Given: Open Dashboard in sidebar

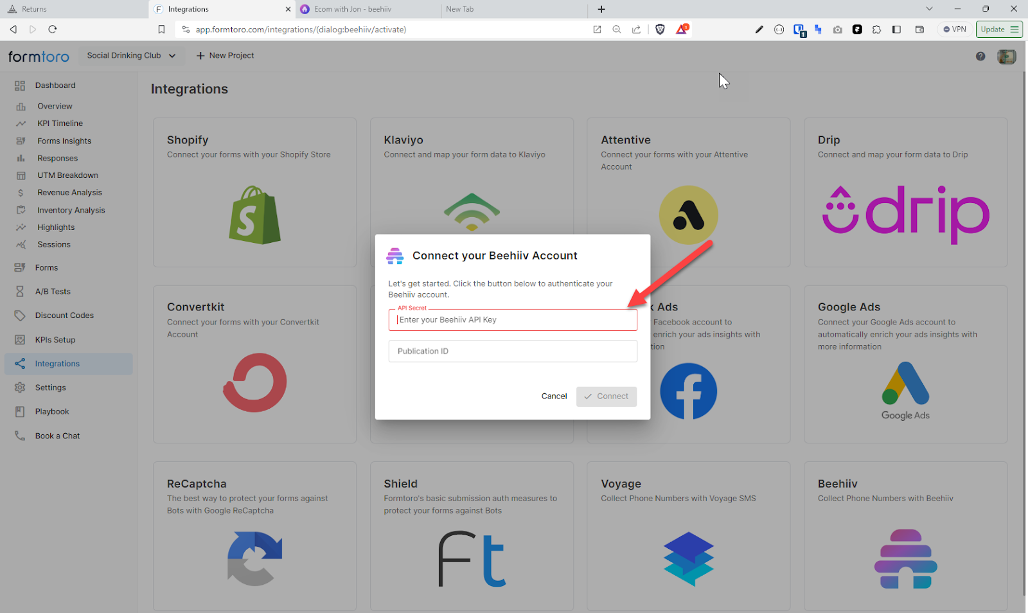Looking at the screenshot, I should coord(55,85).
